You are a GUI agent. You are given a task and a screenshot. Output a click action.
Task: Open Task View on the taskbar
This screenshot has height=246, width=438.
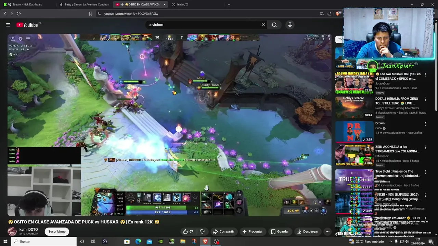pos(93,242)
